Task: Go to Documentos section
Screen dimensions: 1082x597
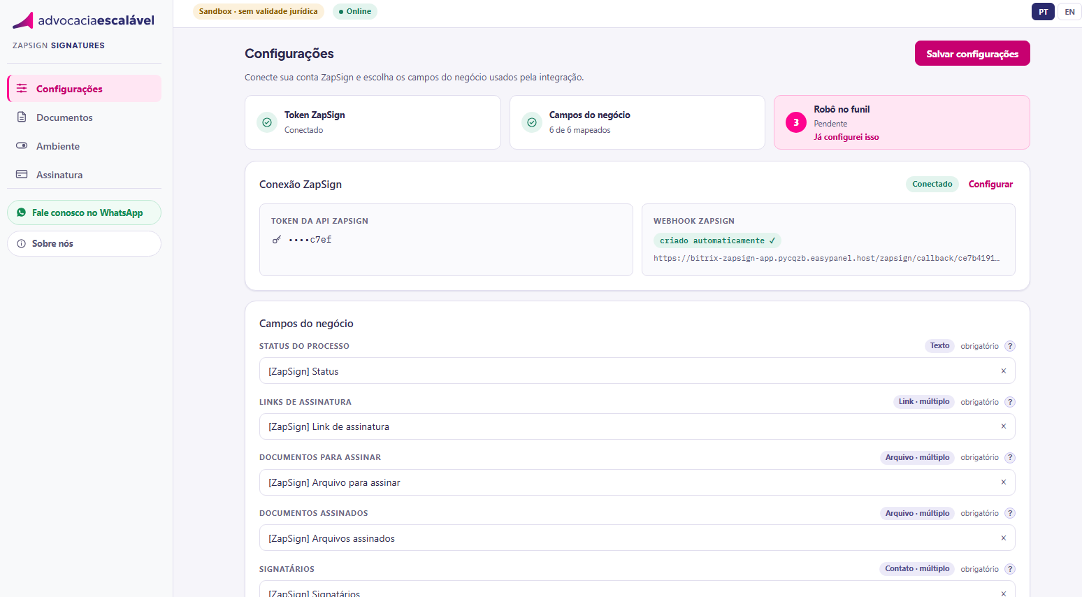Action: [84, 117]
